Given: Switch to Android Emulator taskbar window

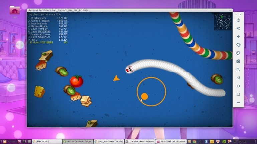Looking at the screenshot, I should 78,141.
